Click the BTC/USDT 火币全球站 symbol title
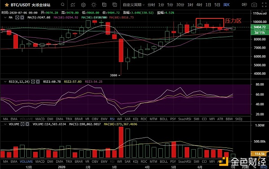Image resolution: width=269 pixels, height=169 pixels. (30, 5)
